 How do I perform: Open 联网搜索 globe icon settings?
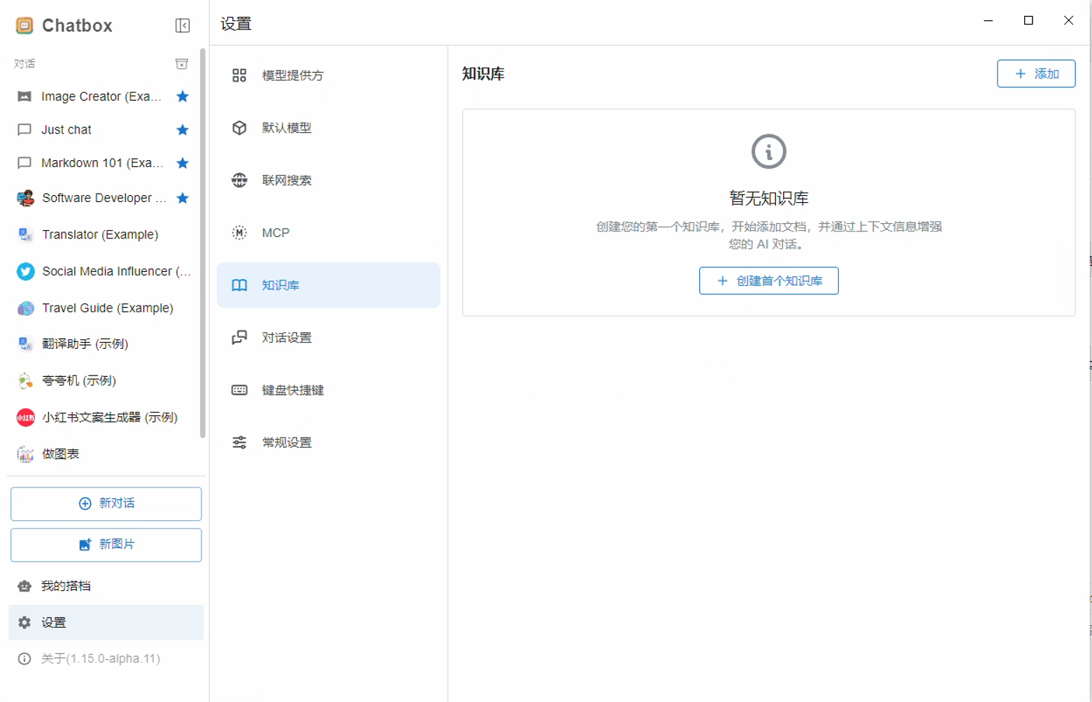coord(239,180)
